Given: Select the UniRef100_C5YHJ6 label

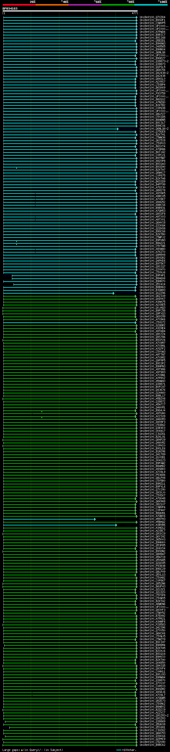Looking at the screenshot, I should 152,272.
